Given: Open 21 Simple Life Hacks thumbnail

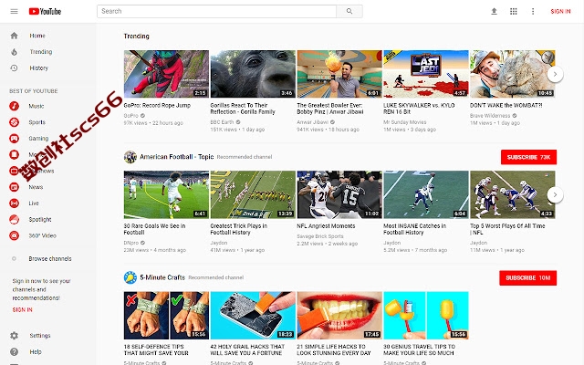Looking at the screenshot, I should point(339,316).
